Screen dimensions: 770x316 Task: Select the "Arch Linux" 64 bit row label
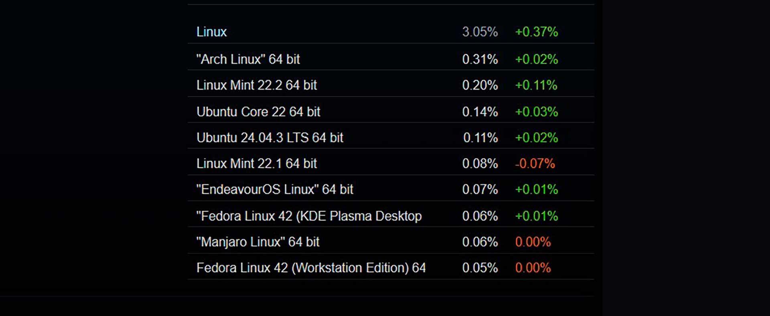coord(248,59)
